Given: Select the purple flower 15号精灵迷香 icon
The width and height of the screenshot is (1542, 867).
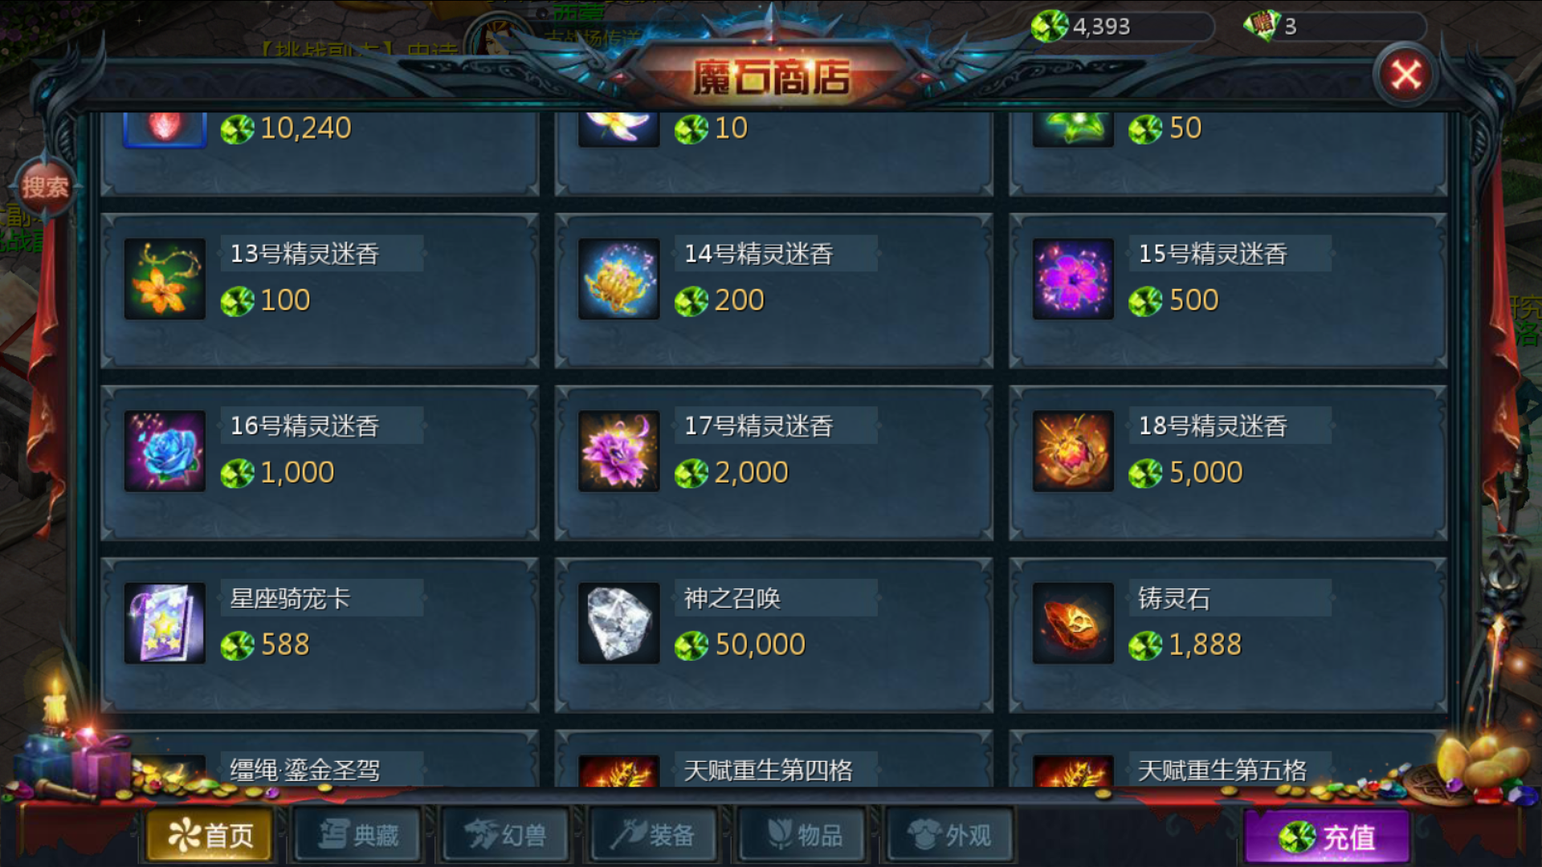Looking at the screenshot, I should 1073,279.
